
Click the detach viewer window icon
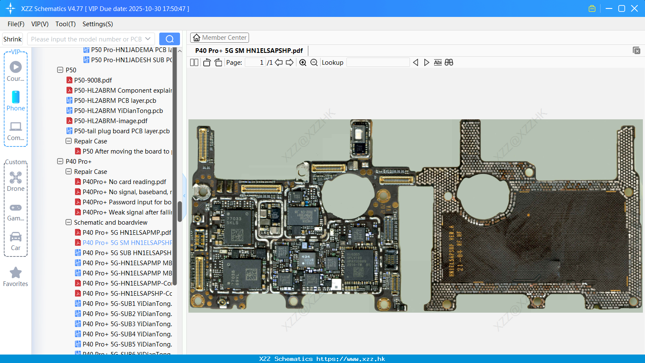coord(637,50)
